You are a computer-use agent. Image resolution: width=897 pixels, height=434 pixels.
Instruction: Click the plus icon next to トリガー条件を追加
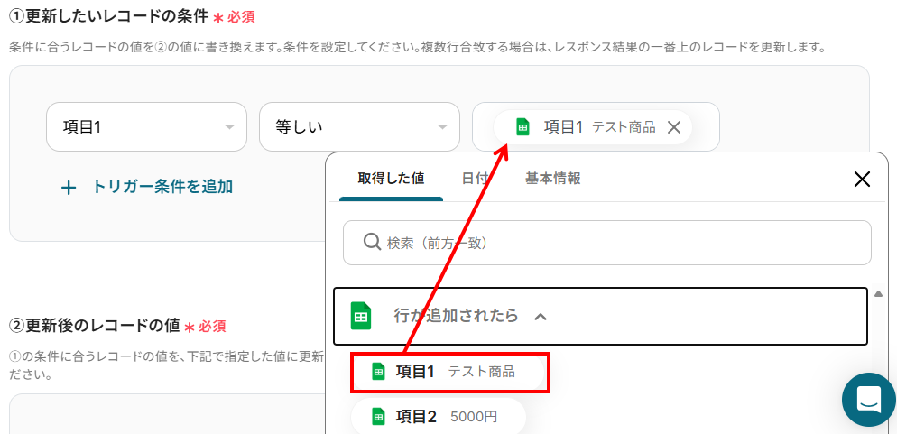tap(69, 187)
